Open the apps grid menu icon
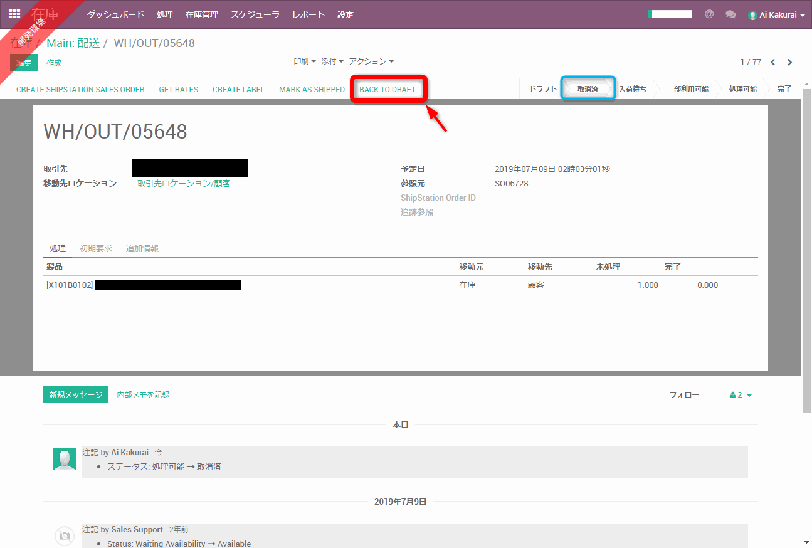The width and height of the screenshot is (812, 548). (x=14, y=14)
